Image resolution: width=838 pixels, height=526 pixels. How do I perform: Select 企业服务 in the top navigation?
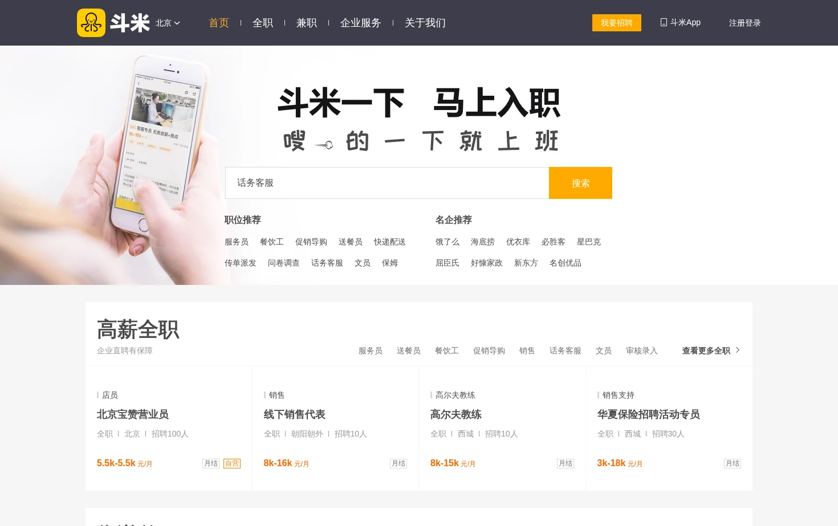[361, 23]
